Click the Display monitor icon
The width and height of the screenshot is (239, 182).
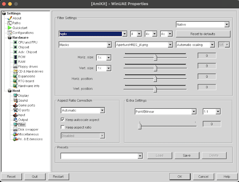(x=15, y=96)
